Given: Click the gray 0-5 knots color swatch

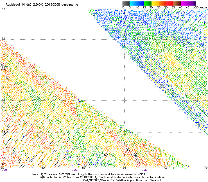Looking at the screenshot, I should pyautogui.click(x=126, y=3).
